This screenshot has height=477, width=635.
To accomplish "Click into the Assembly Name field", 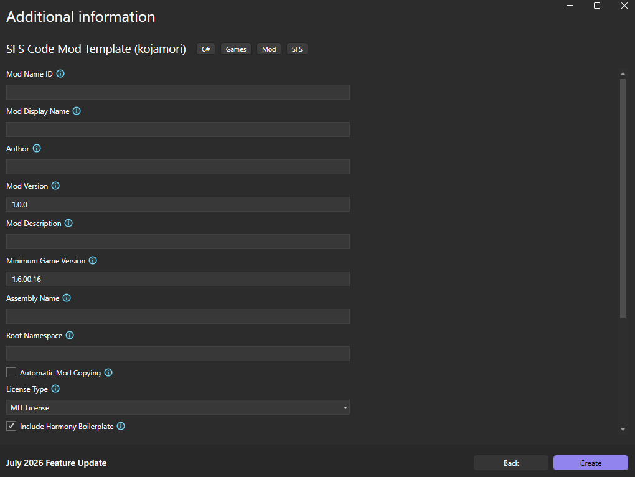I will (x=178, y=316).
